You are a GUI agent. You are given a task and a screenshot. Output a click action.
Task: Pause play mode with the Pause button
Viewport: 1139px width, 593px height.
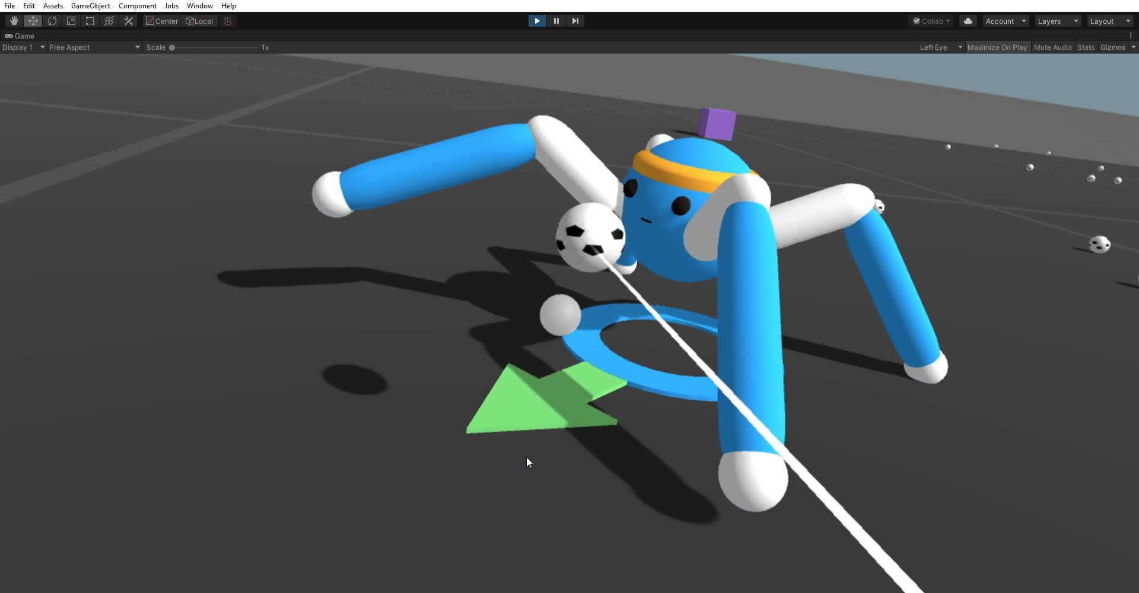tap(556, 20)
